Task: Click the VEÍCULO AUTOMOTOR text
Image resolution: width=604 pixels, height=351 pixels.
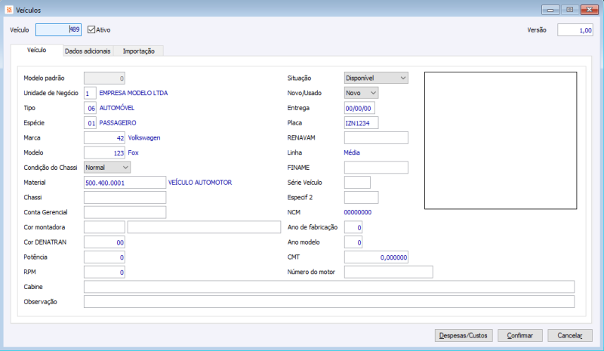Action: [x=200, y=182]
